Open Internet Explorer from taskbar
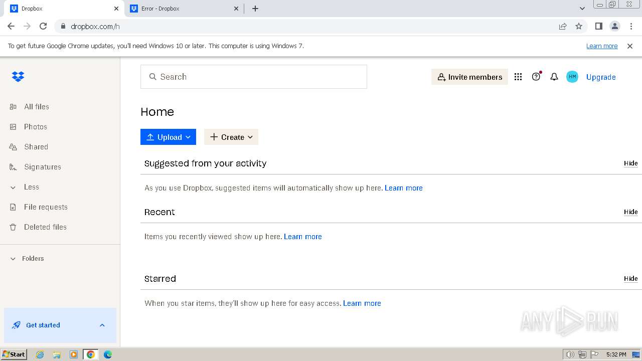The height and width of the screenshot is (361, 642). pyautogui.click(x=40, y=354)
